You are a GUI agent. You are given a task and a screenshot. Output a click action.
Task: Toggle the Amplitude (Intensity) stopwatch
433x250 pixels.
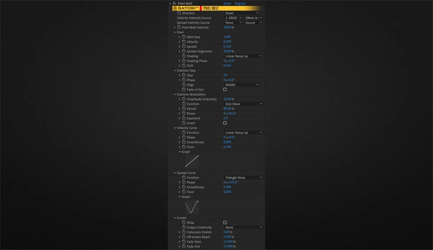[x=184, y=99]
